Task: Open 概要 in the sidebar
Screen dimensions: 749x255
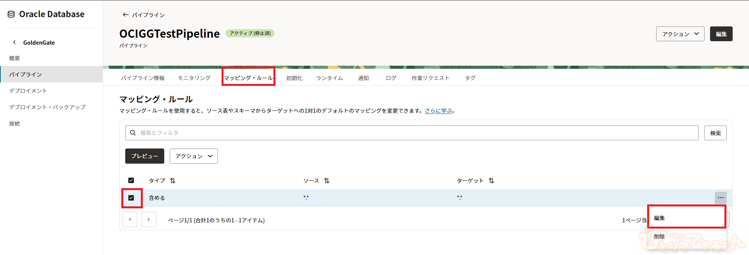Action: coord(14,58)
